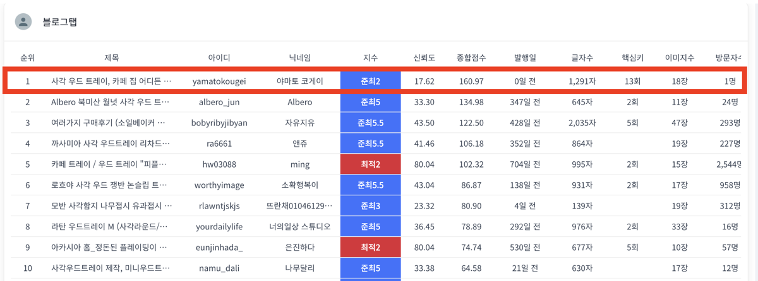Click the user avatar icon

click(x=23, y=21)
